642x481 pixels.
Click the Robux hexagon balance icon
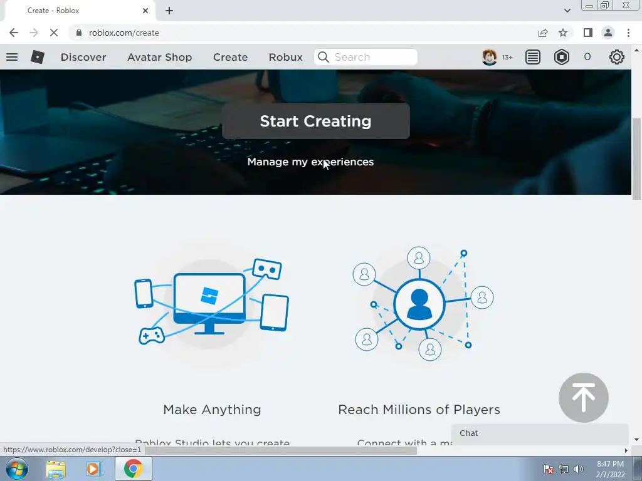(x=561, y=57)
